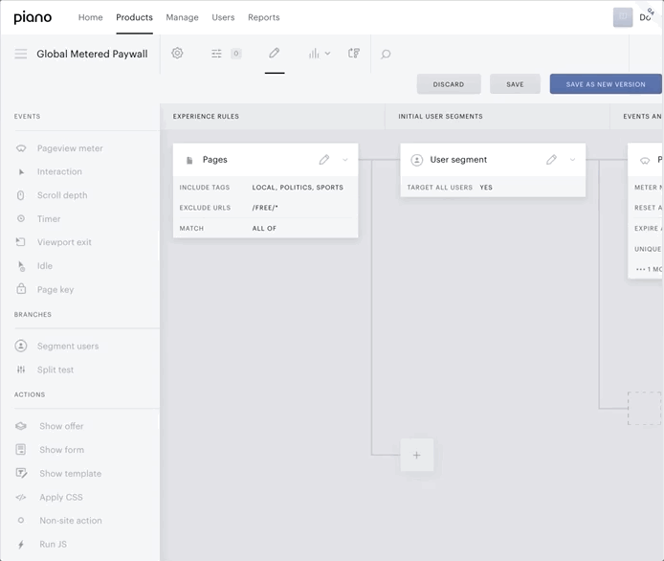This screenshot has width=664, height=561.
Task: Expand the Pages card chevron
Action: (x=345, y=160)
